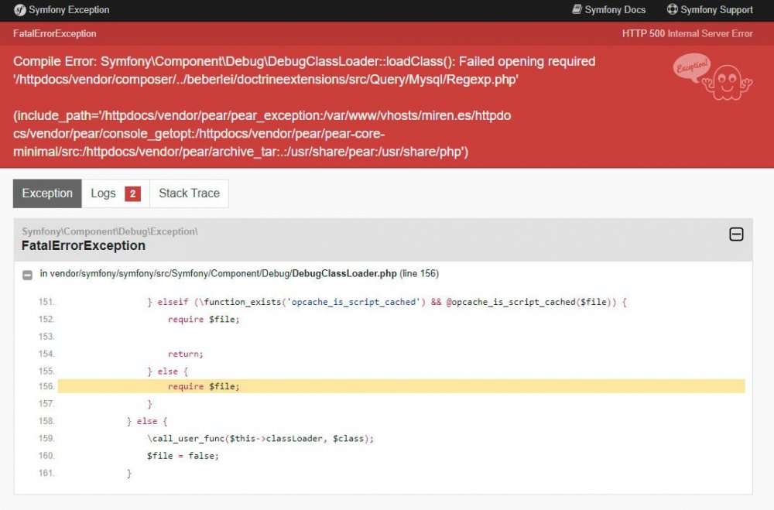Click code line 160 $file = false

pyautogui.click(x=183, y=456)
